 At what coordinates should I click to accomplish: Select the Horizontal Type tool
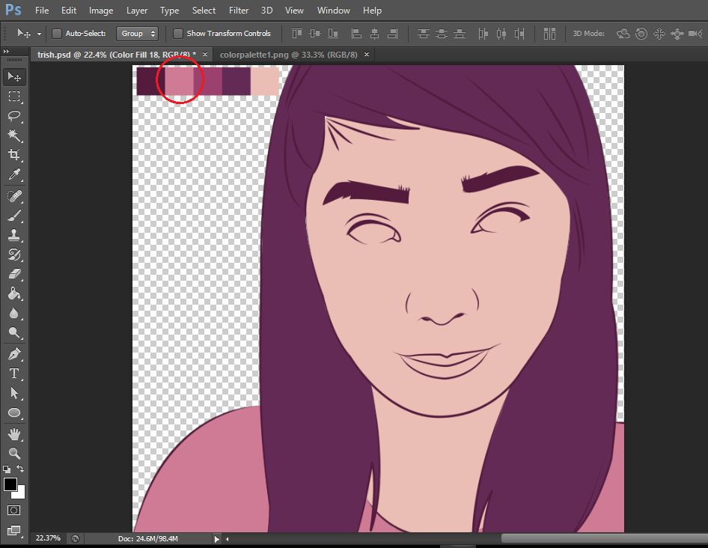[x=14, y=374]
